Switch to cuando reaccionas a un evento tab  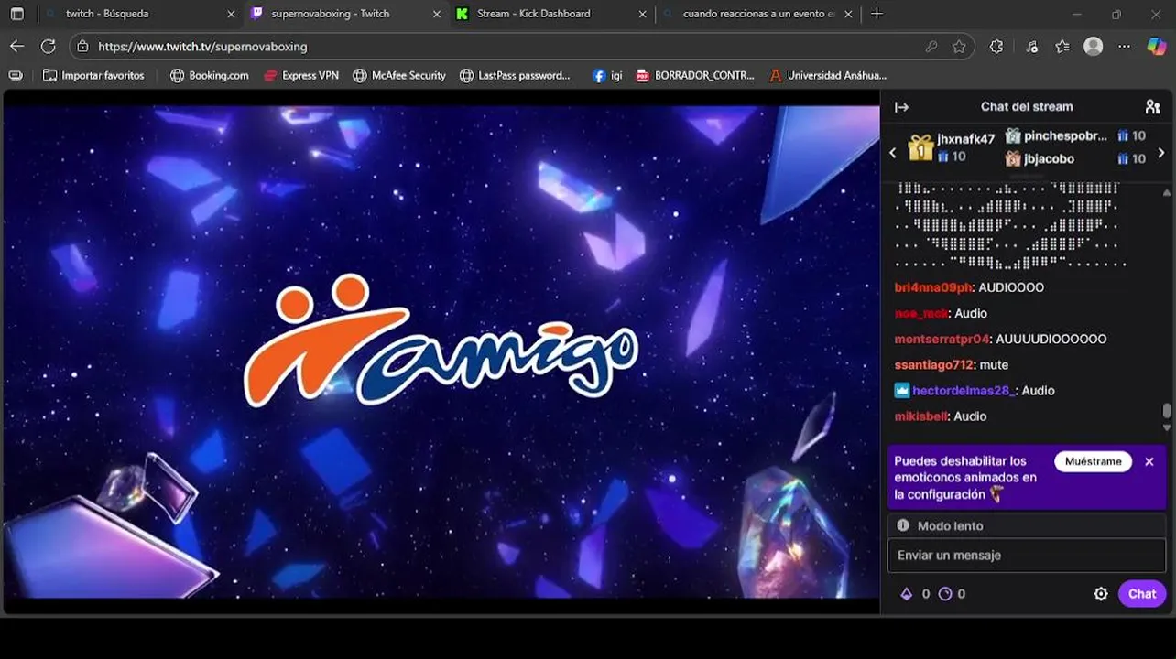click(758, 14)
